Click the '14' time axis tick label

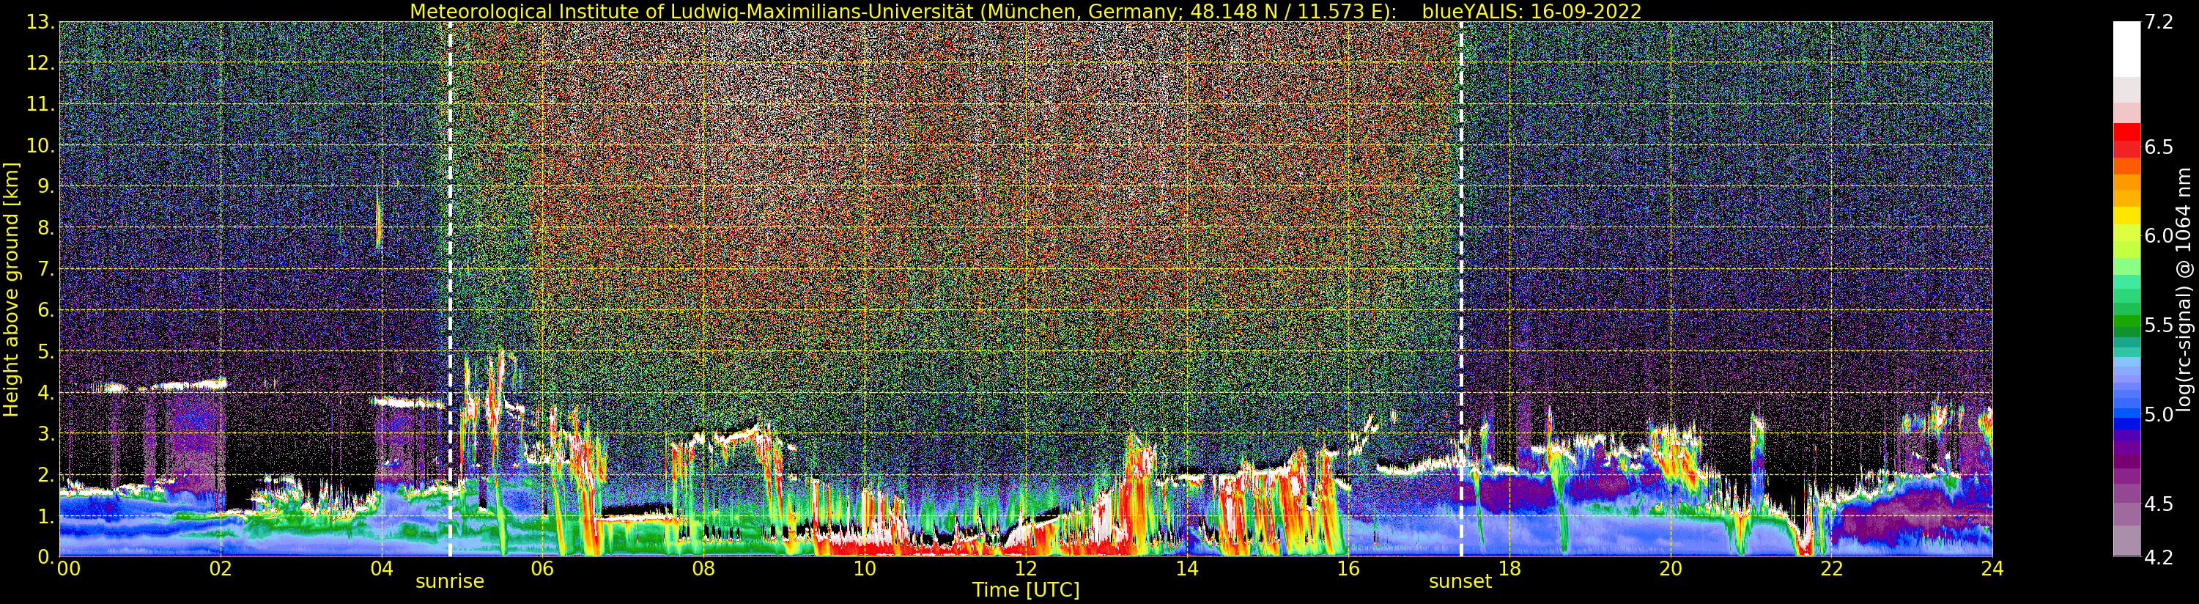(x=1186, y=568)
